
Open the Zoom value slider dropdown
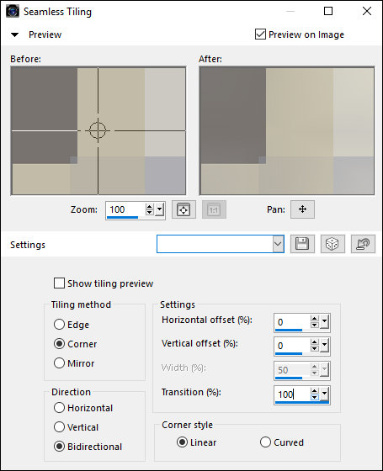coord(160,209)
